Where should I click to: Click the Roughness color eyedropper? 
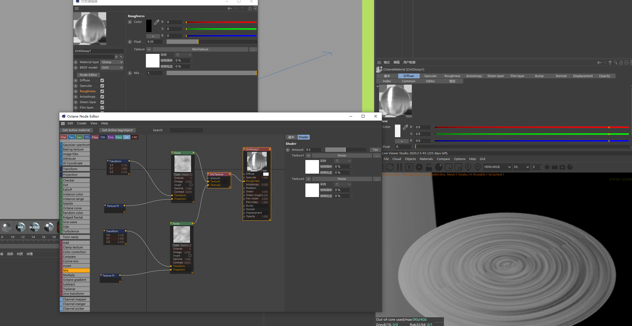(x=157, y=22)
